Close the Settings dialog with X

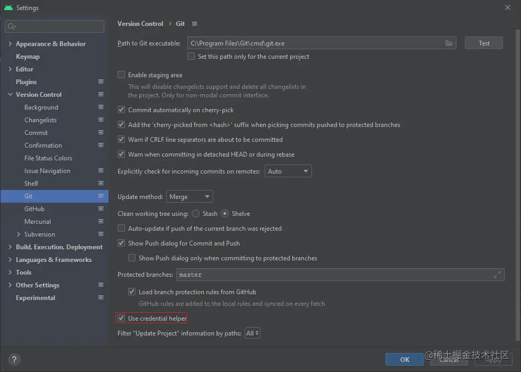(x=507, y=7)
